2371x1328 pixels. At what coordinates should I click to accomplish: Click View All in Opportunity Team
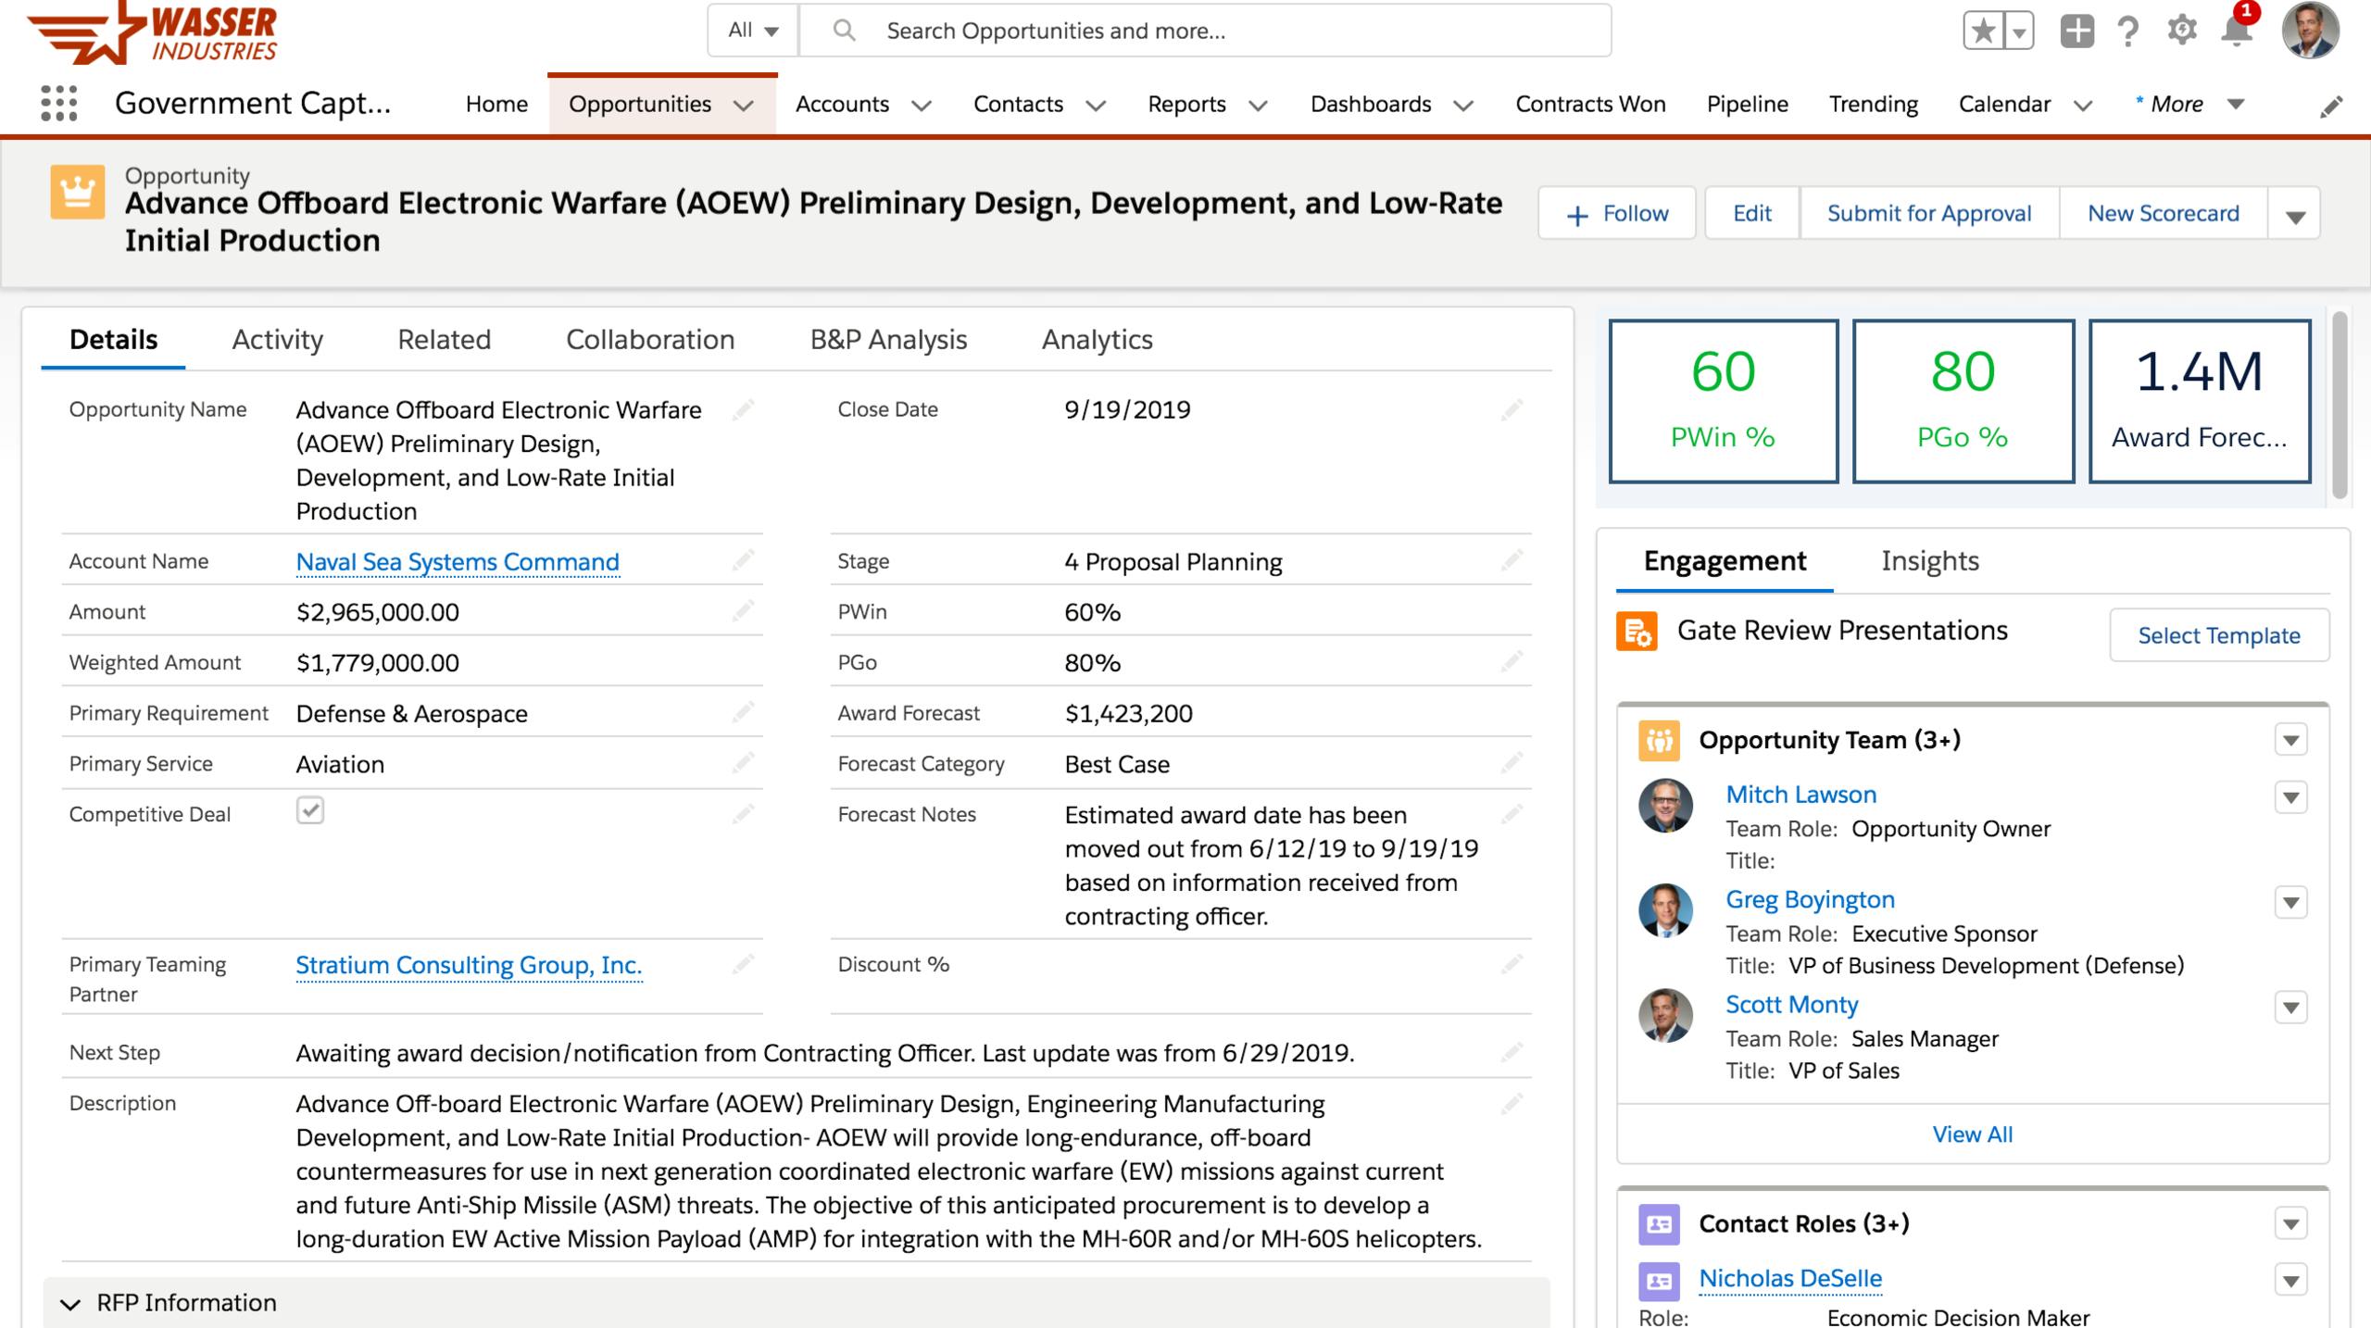click(x=1973, y=1134)
